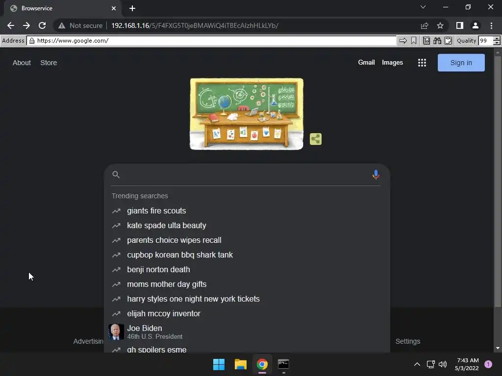The width and height of the screenshot is (502, 376).
Task: Go back with Chrome back arrow
Action: (11, 25)
